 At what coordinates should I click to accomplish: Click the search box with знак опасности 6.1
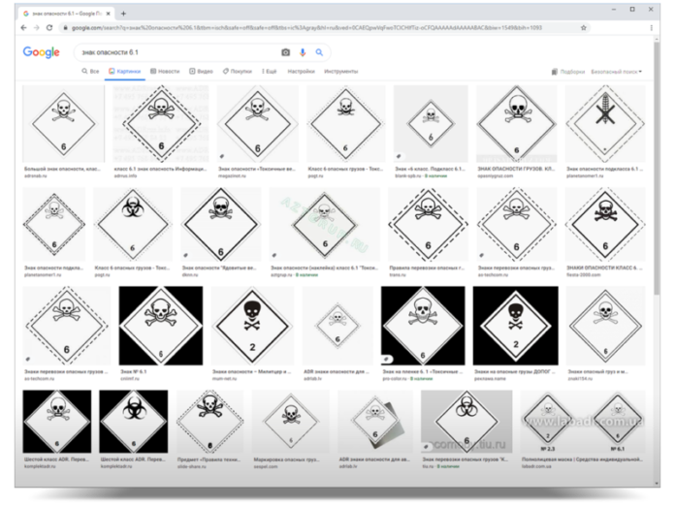[175, 52]
